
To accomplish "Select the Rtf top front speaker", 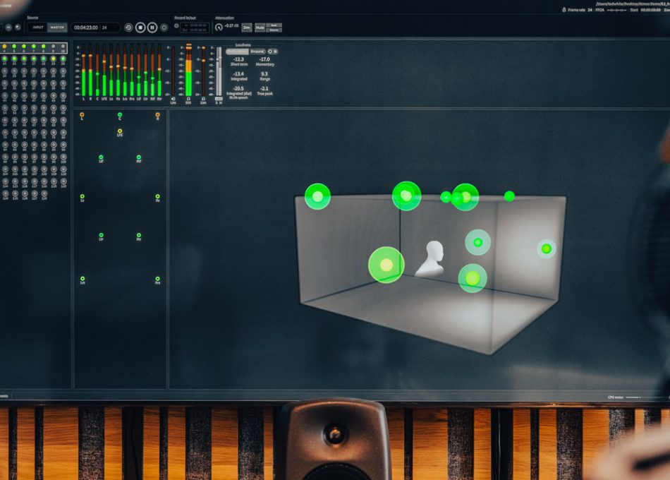I will click(139, 158).
